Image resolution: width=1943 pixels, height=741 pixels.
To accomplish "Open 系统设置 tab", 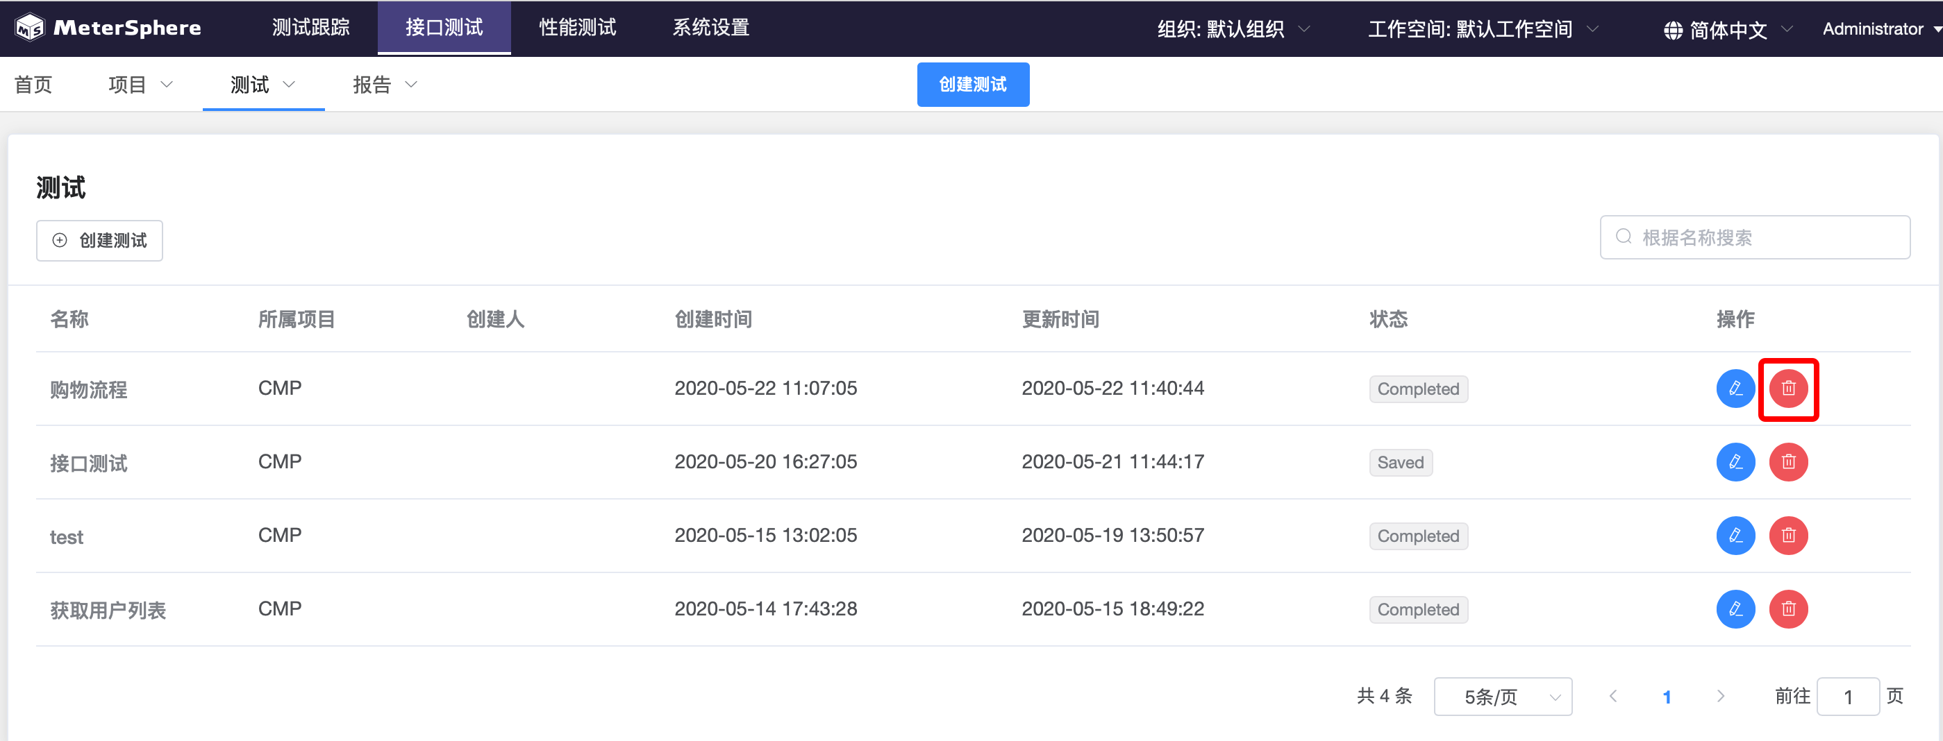I will point(710,28).
